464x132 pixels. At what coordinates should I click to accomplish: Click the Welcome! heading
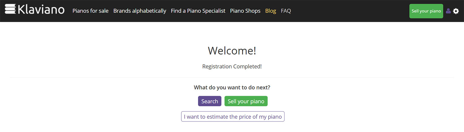232,51
